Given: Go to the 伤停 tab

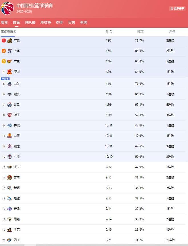Looking at the screenshot, I should point(60,22).
